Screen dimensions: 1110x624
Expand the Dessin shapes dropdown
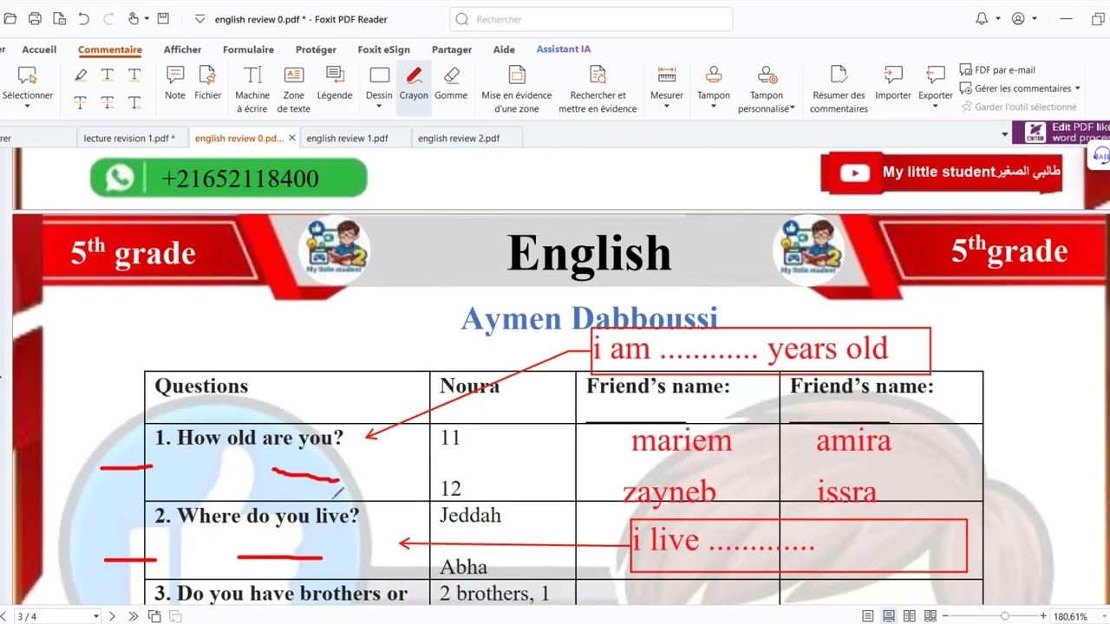379,107
